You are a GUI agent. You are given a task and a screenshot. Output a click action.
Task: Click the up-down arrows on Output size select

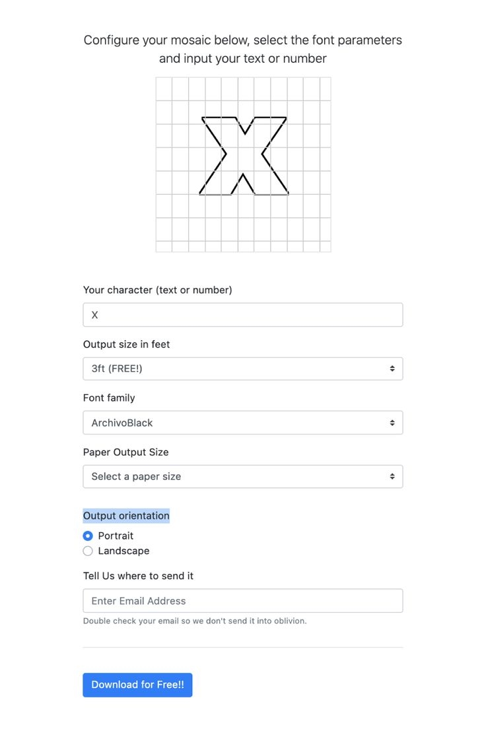click(x=392, y=368)
